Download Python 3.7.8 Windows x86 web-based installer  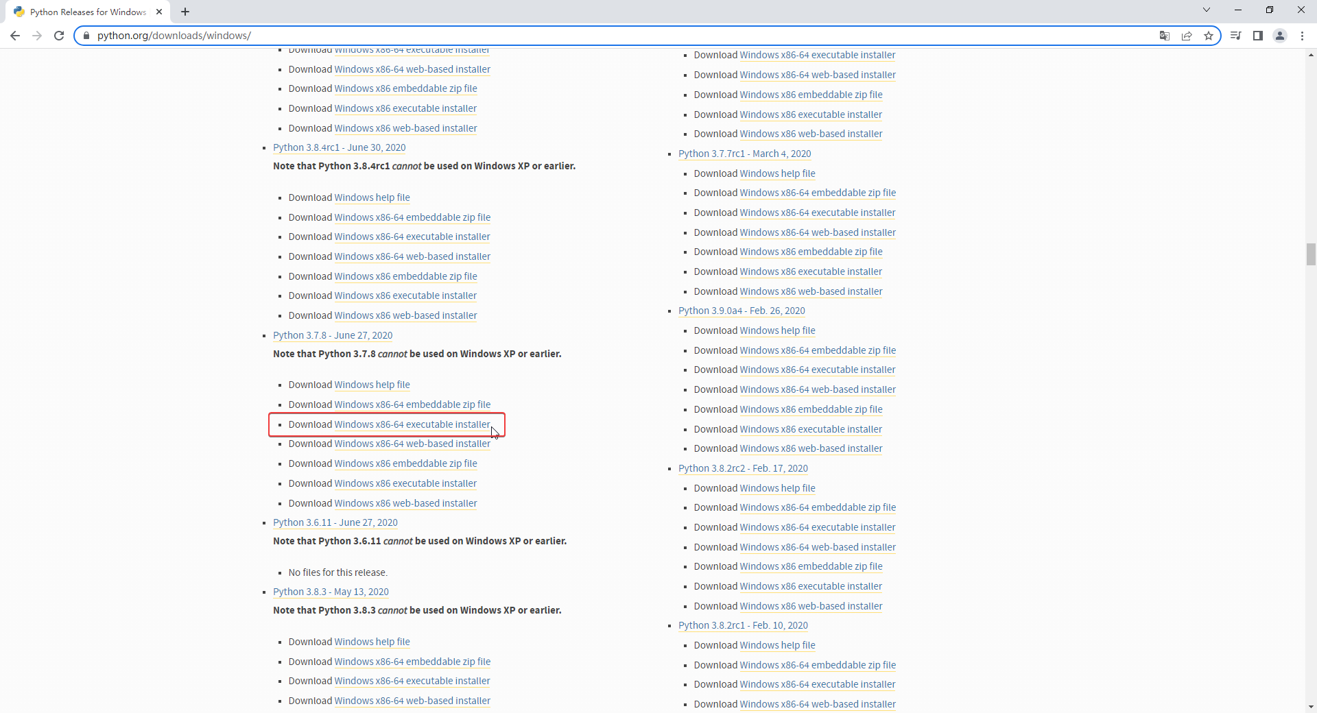coord(405,503)
